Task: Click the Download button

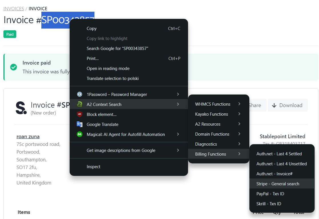Action: 288,105
